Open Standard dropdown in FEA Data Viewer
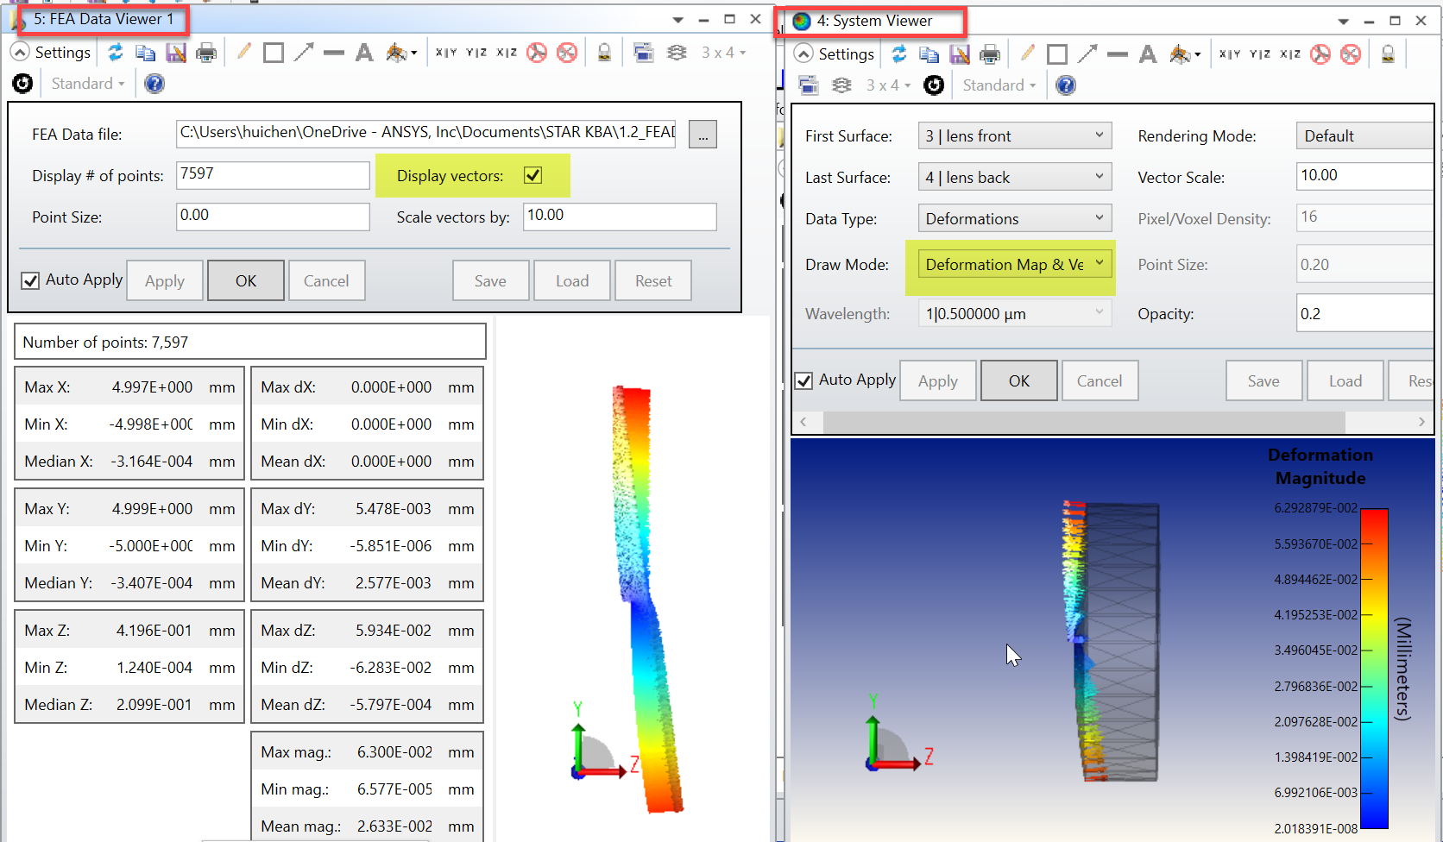 point(87,84)
